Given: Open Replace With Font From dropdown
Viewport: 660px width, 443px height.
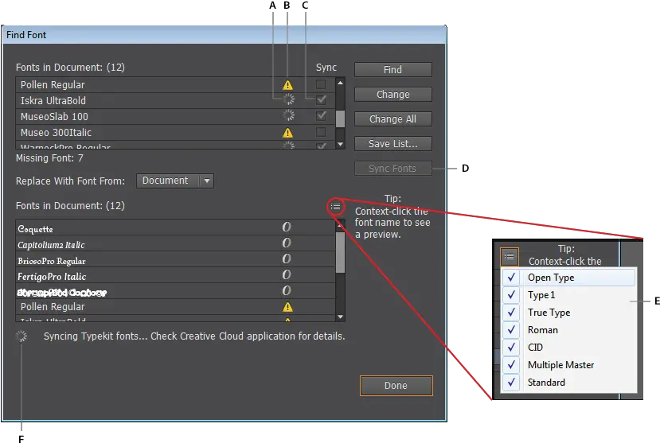Looking at the screenshot, I should coord(175,181).
